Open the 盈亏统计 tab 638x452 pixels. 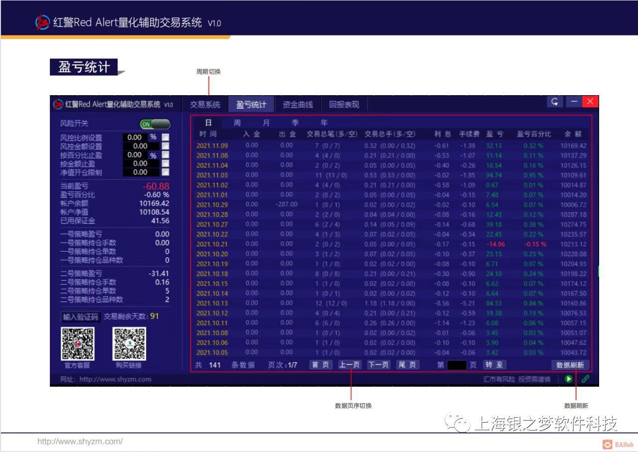coord(251,105)
